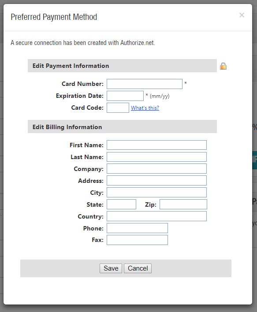Image resolution: width=257 pixels, height=312 pixels.
Task: Click the State field
Action: [x=121, y=204]
